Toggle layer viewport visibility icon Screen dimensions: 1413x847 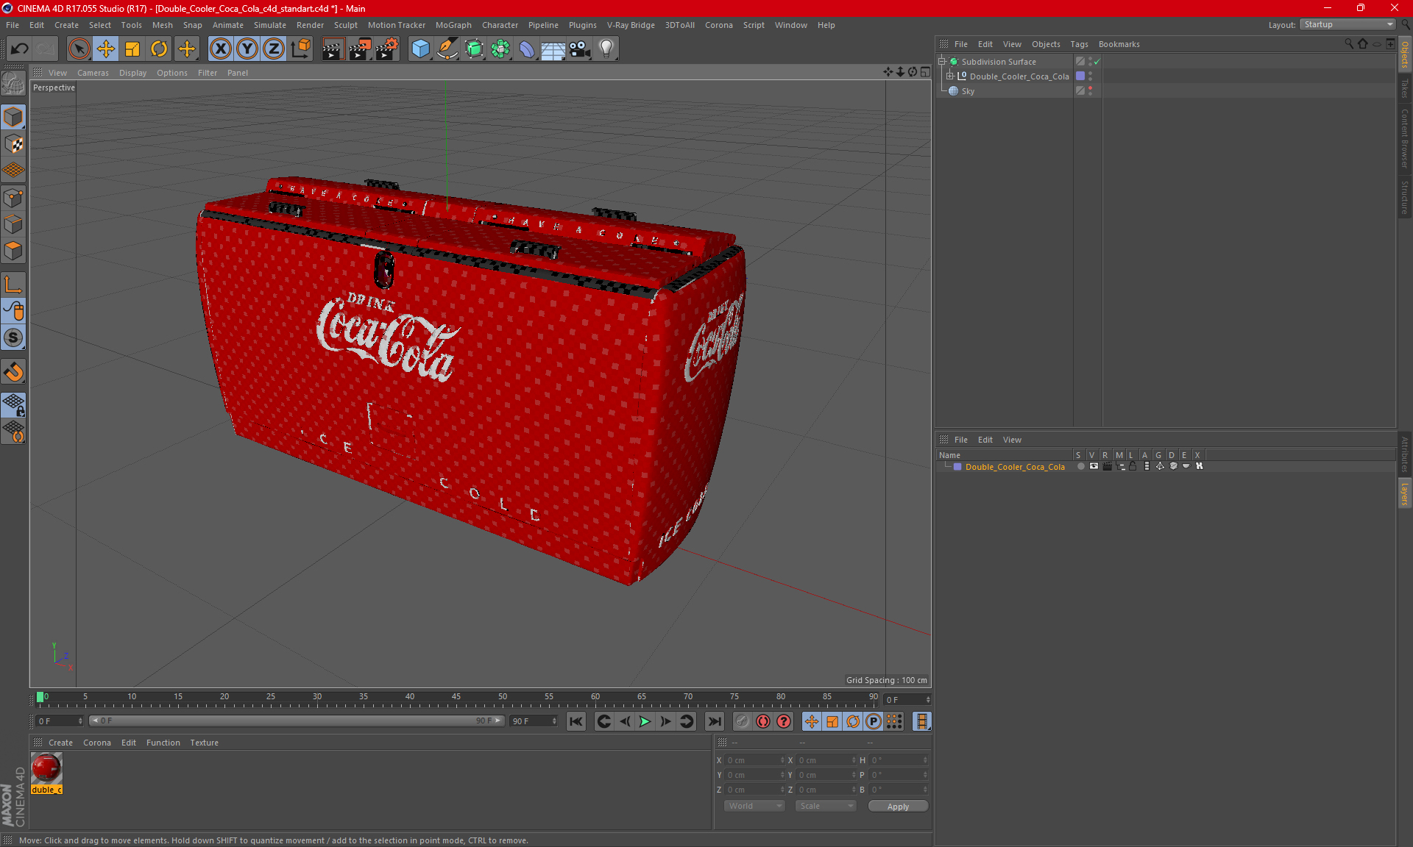(1093, 466)
